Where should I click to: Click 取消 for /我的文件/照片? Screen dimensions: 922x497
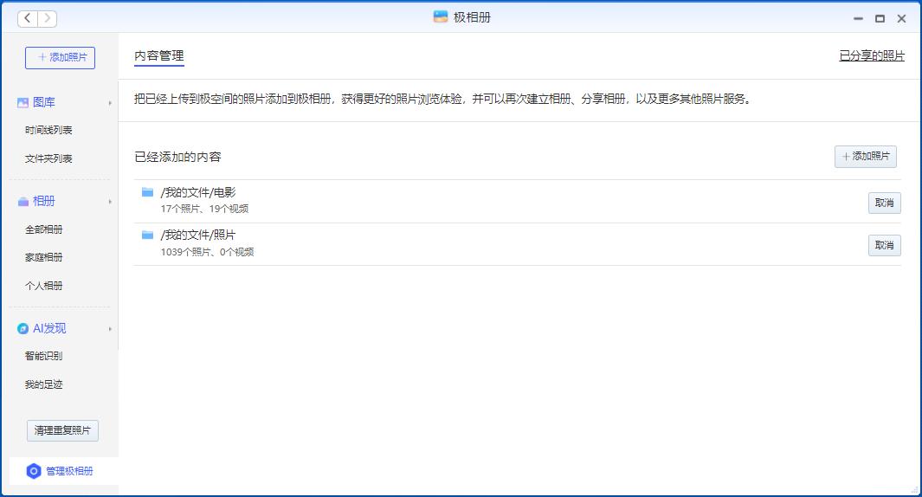[885, 245]
